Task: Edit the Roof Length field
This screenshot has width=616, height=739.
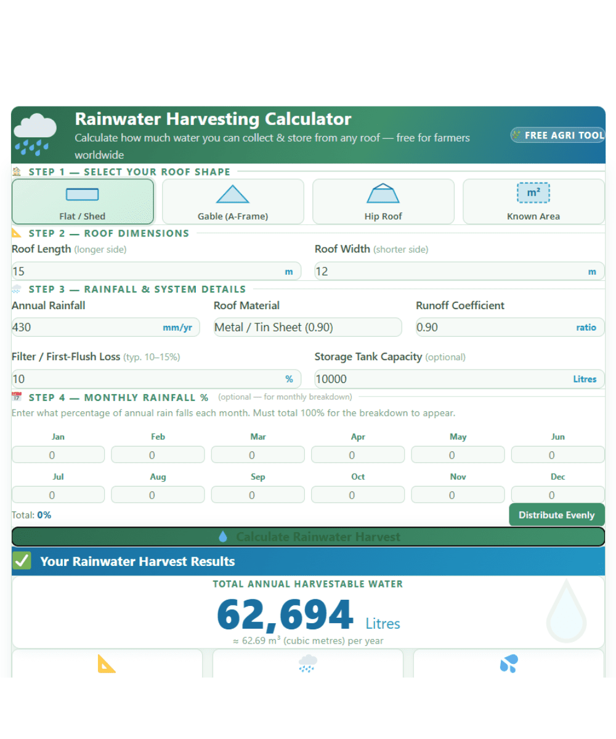Action: click(156, 271)
